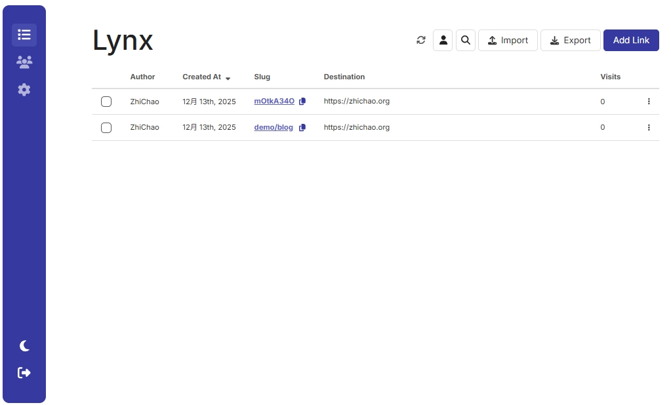This screenshot has width=671, height=405.
Task: Open the mOtkA34O slug link
Action: pos(274,102)
